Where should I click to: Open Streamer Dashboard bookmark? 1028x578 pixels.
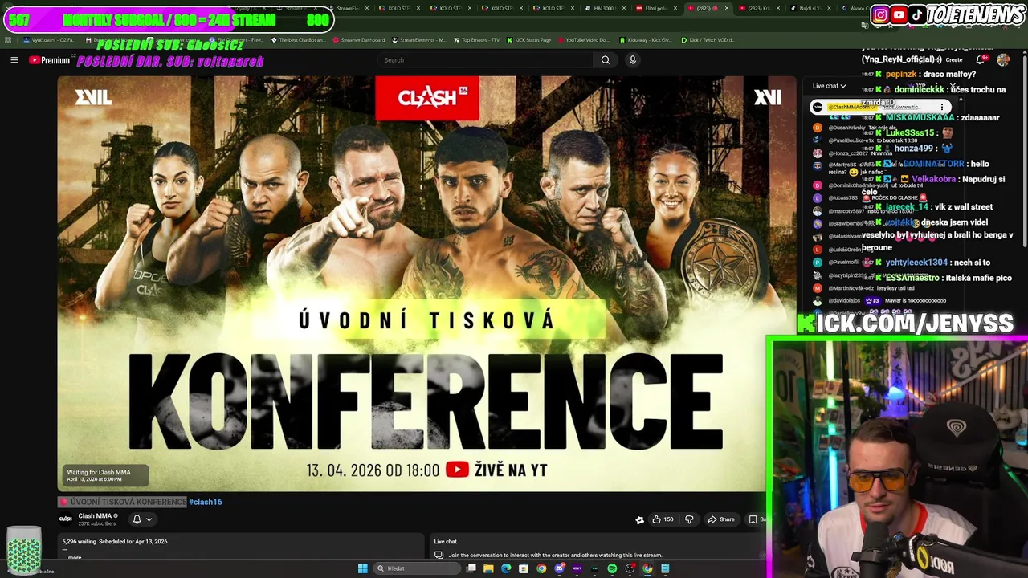[x=357, y=40]
